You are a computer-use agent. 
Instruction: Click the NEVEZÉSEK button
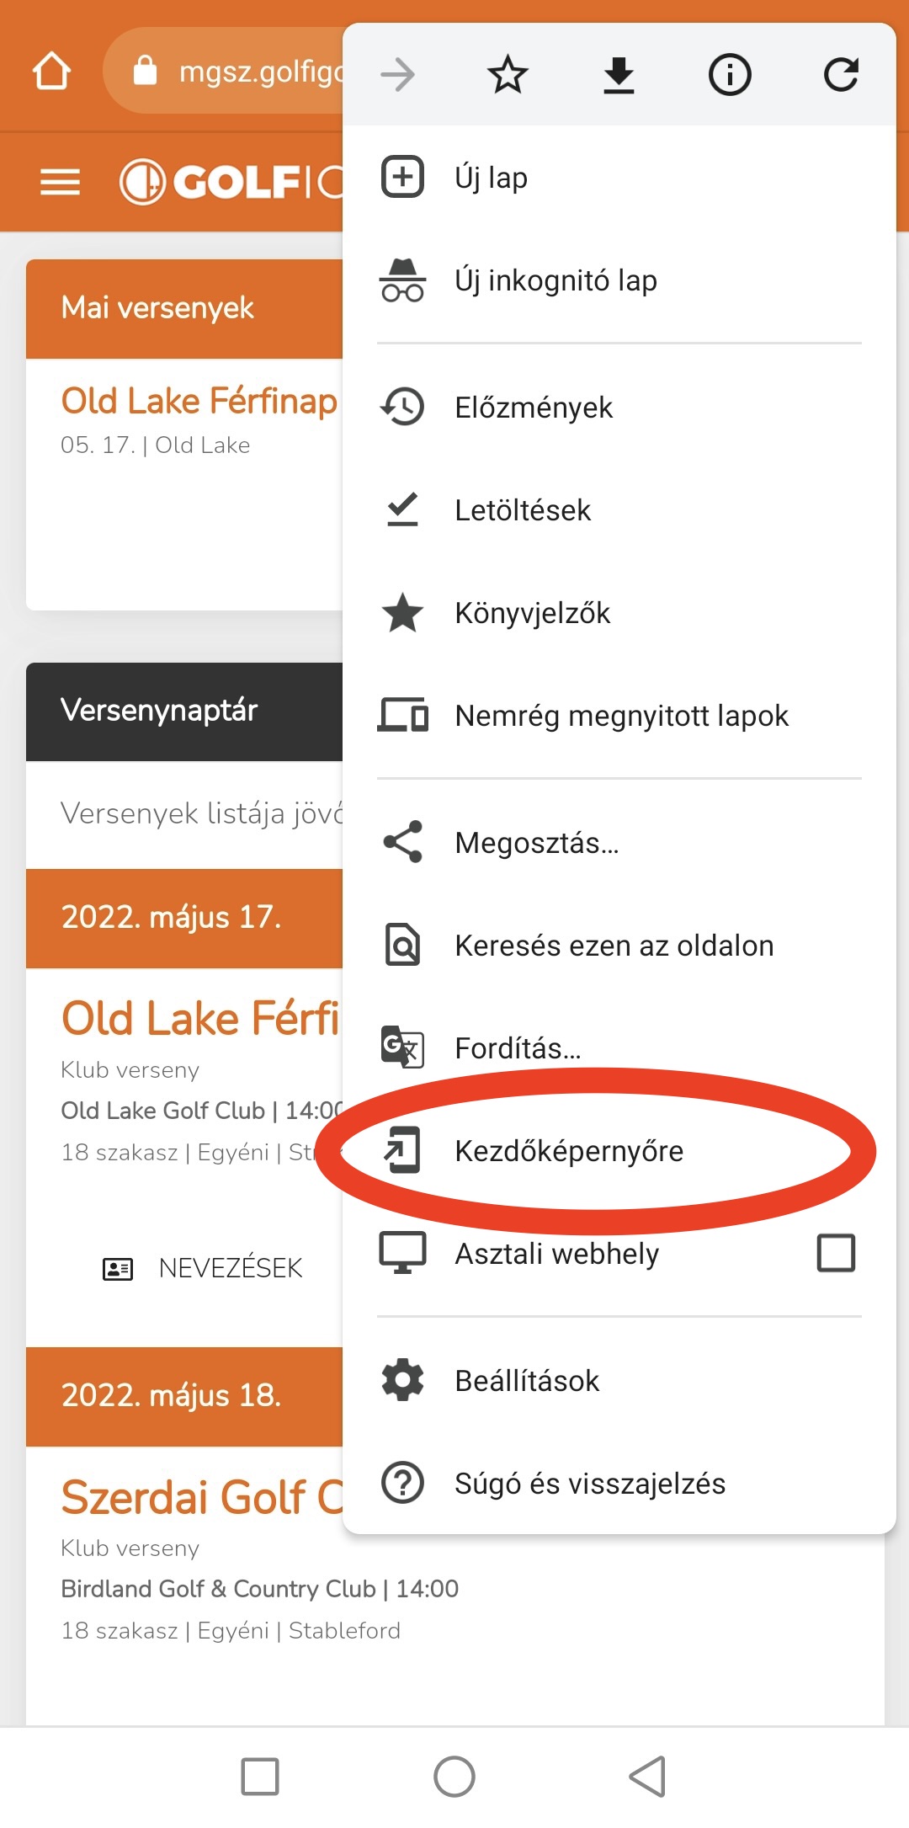tap(202, 1268)
